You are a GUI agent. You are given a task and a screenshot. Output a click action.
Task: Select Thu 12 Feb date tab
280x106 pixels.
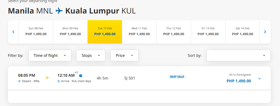pyautogui.click(x=174, y=32)
